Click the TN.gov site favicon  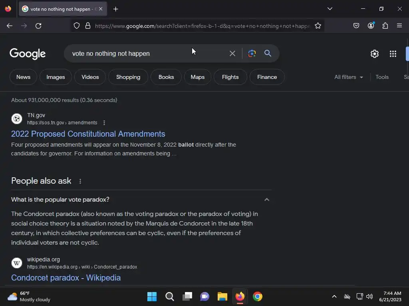point(17,119)
